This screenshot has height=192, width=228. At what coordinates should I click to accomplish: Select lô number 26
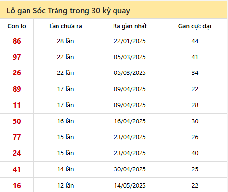pyautogui.click(x=17, y=73)
